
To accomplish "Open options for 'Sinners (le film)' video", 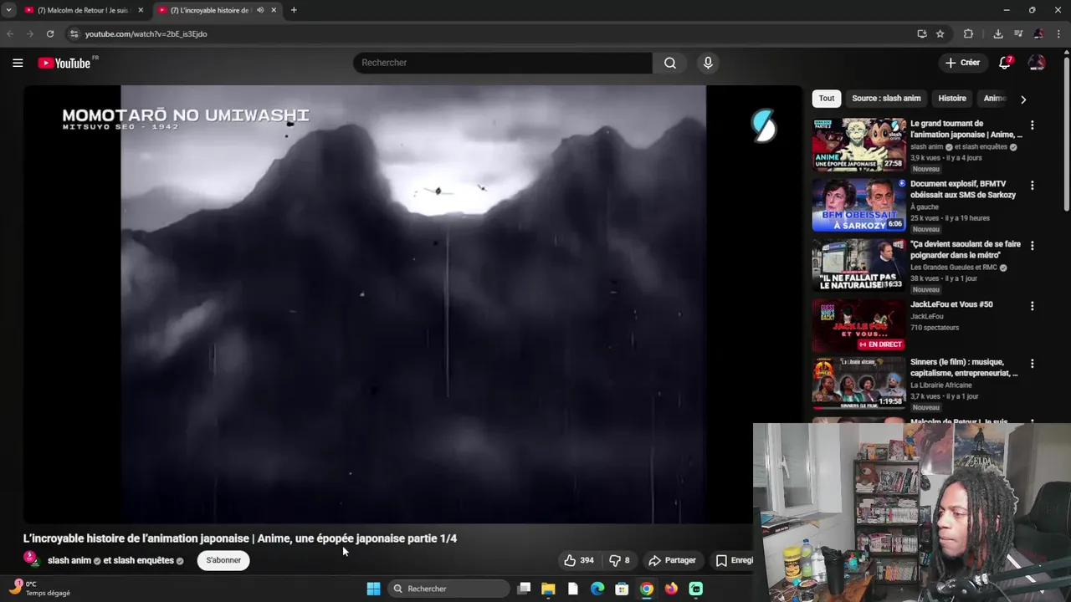I will click(1032, 364).
